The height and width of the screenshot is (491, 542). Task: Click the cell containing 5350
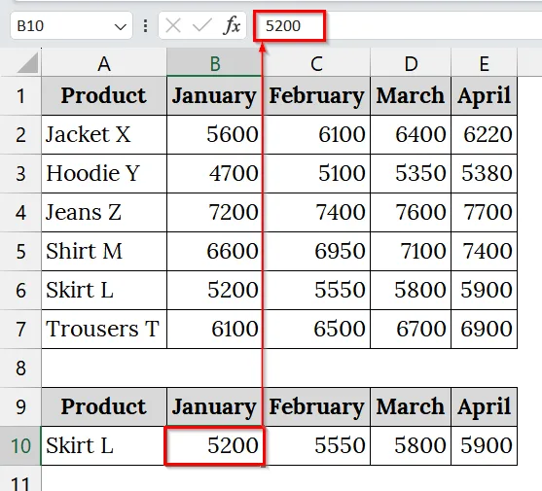[x=411, y=173]
